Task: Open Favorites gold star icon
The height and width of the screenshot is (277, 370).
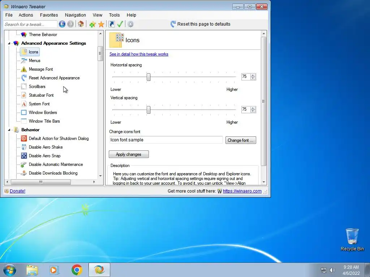Action: coord(101,24)
